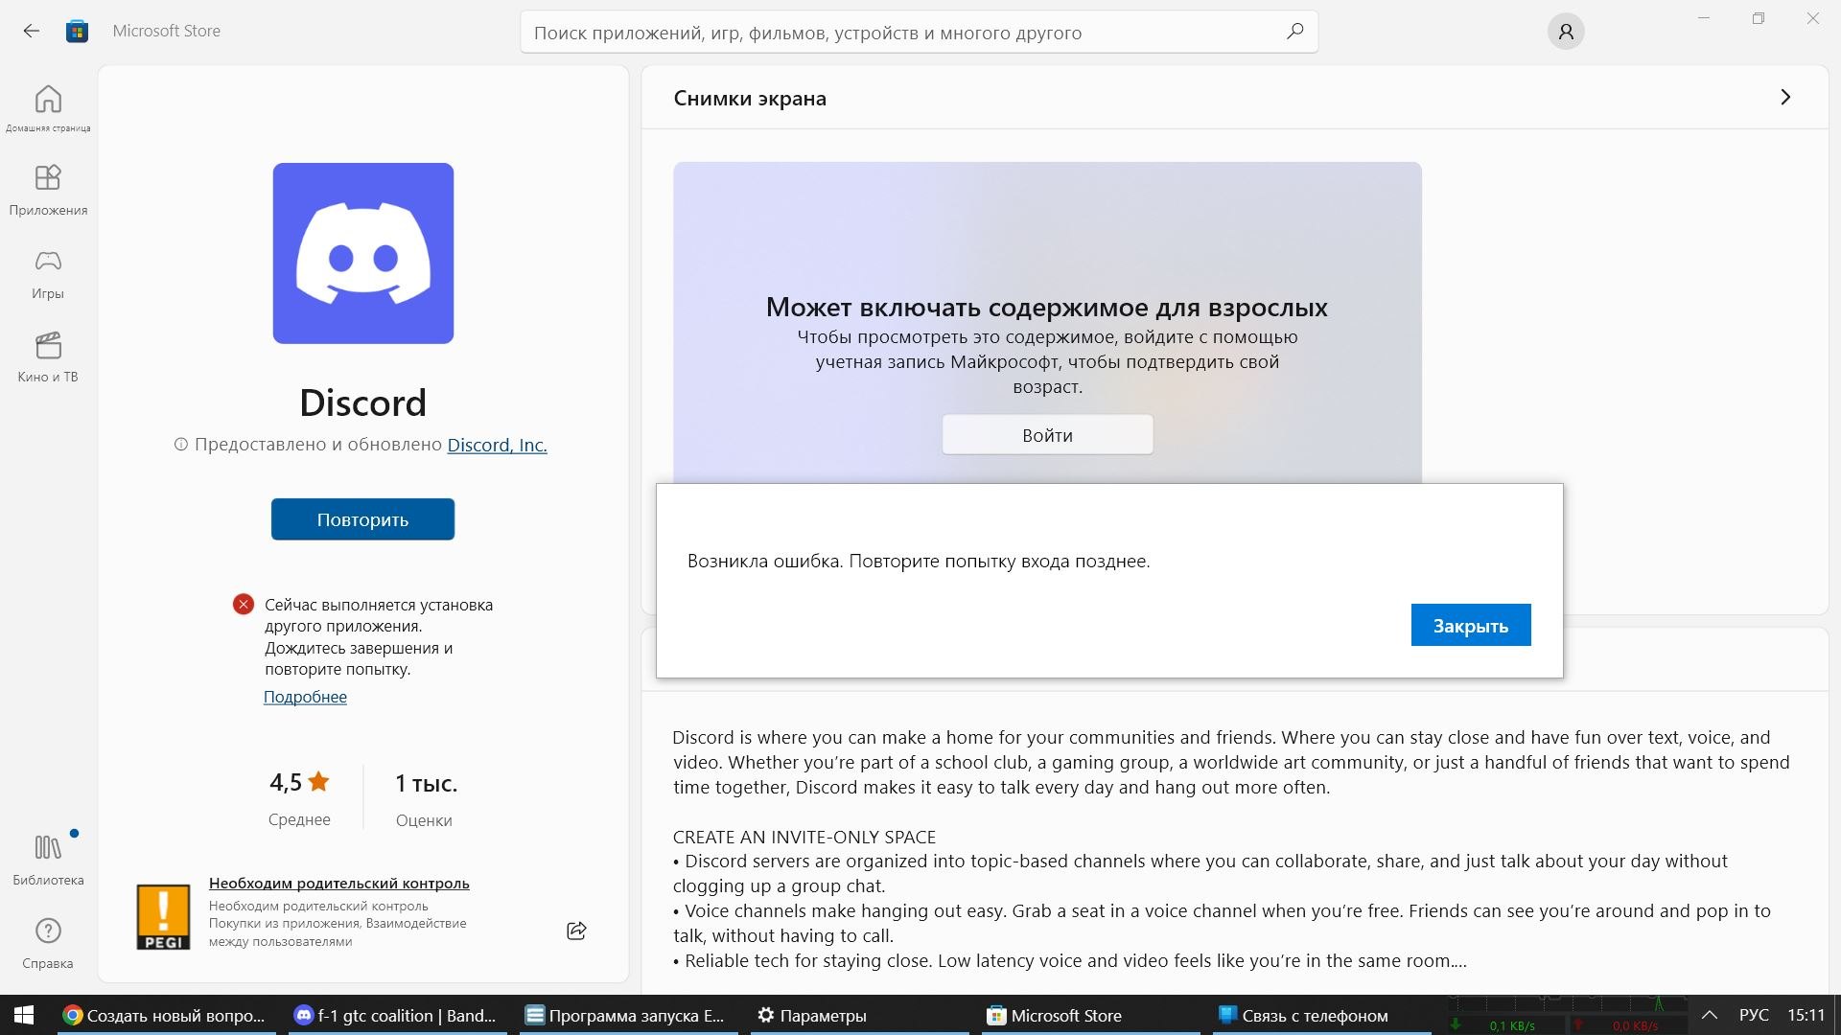Viewport: 1841px width, 1035px height.
Task: Click the 1 тыс. ratings count
Action: click(x=426, y=783)
